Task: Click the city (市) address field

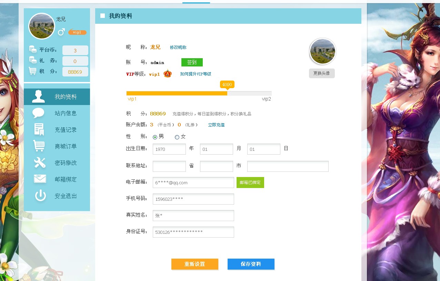Action: [217, 166]
